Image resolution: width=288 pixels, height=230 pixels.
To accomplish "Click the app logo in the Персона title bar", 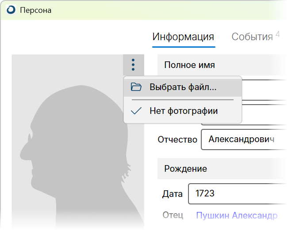I will tap(11, 10).
